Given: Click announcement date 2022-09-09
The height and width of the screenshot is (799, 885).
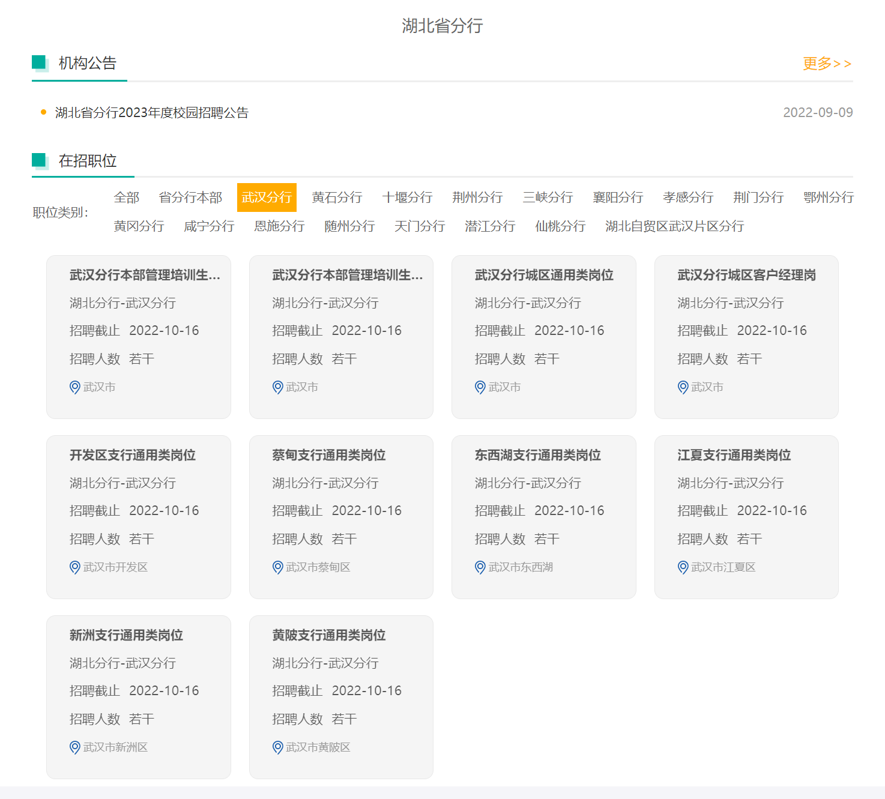Looking at the screenshot, I should 818,113.
